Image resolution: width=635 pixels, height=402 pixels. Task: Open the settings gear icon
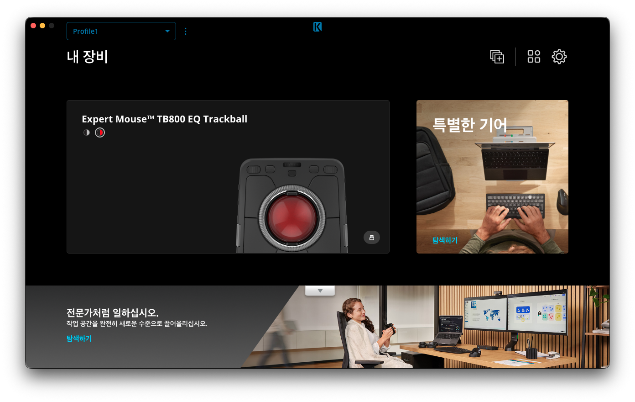(x=559, y=57)
